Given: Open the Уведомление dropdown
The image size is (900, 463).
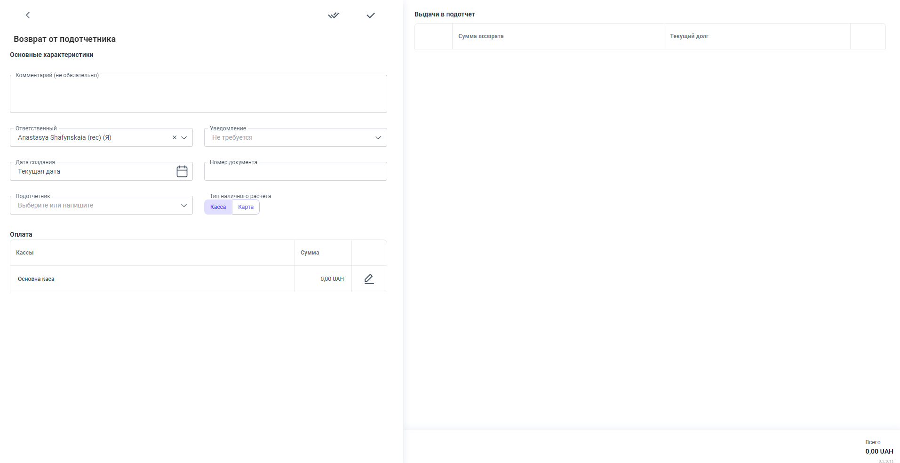Looking at the screenshot, I should (x=295, y=137).
